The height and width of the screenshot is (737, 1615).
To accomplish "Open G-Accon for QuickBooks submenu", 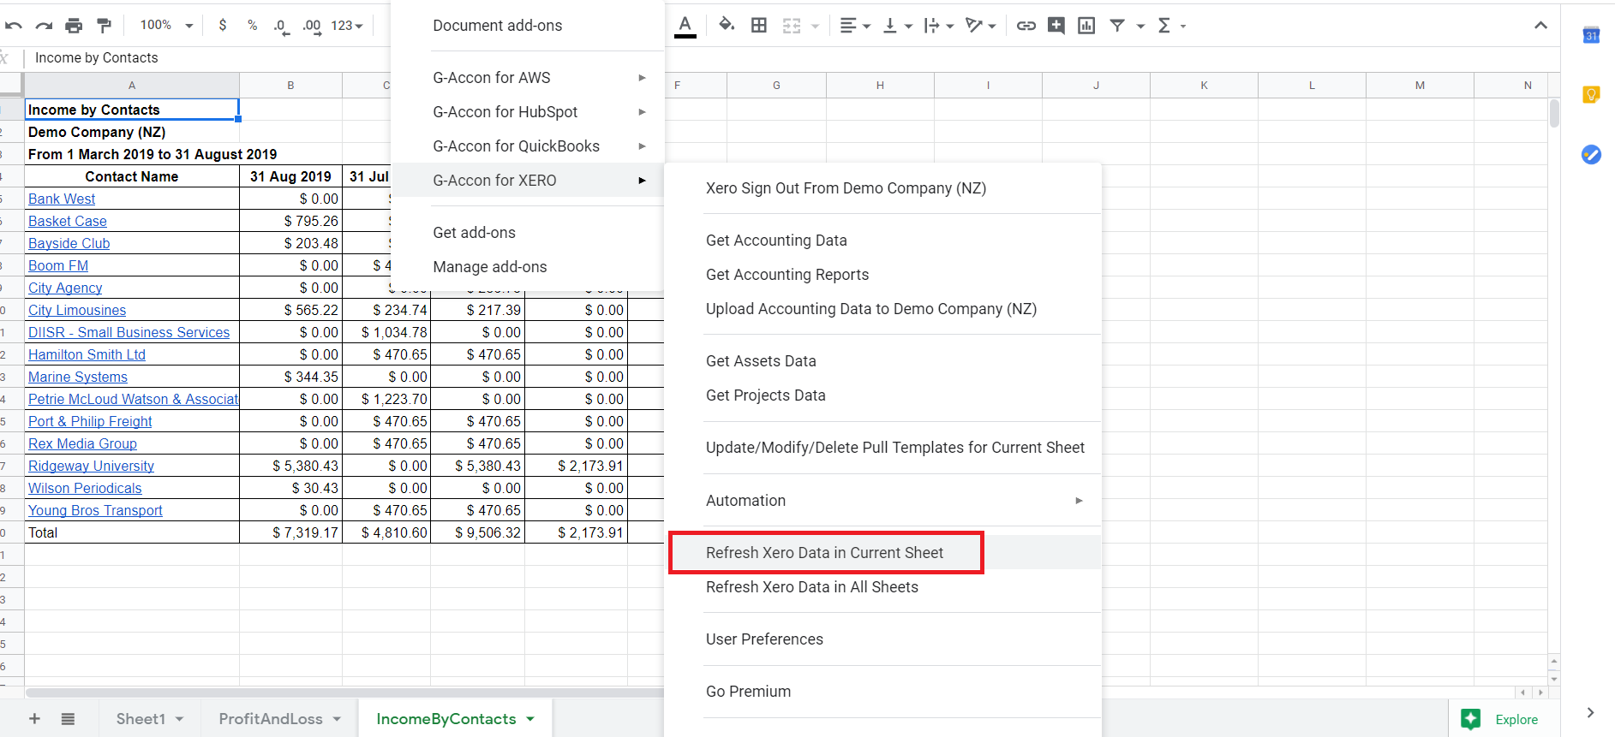I will [x=527, y=146].
